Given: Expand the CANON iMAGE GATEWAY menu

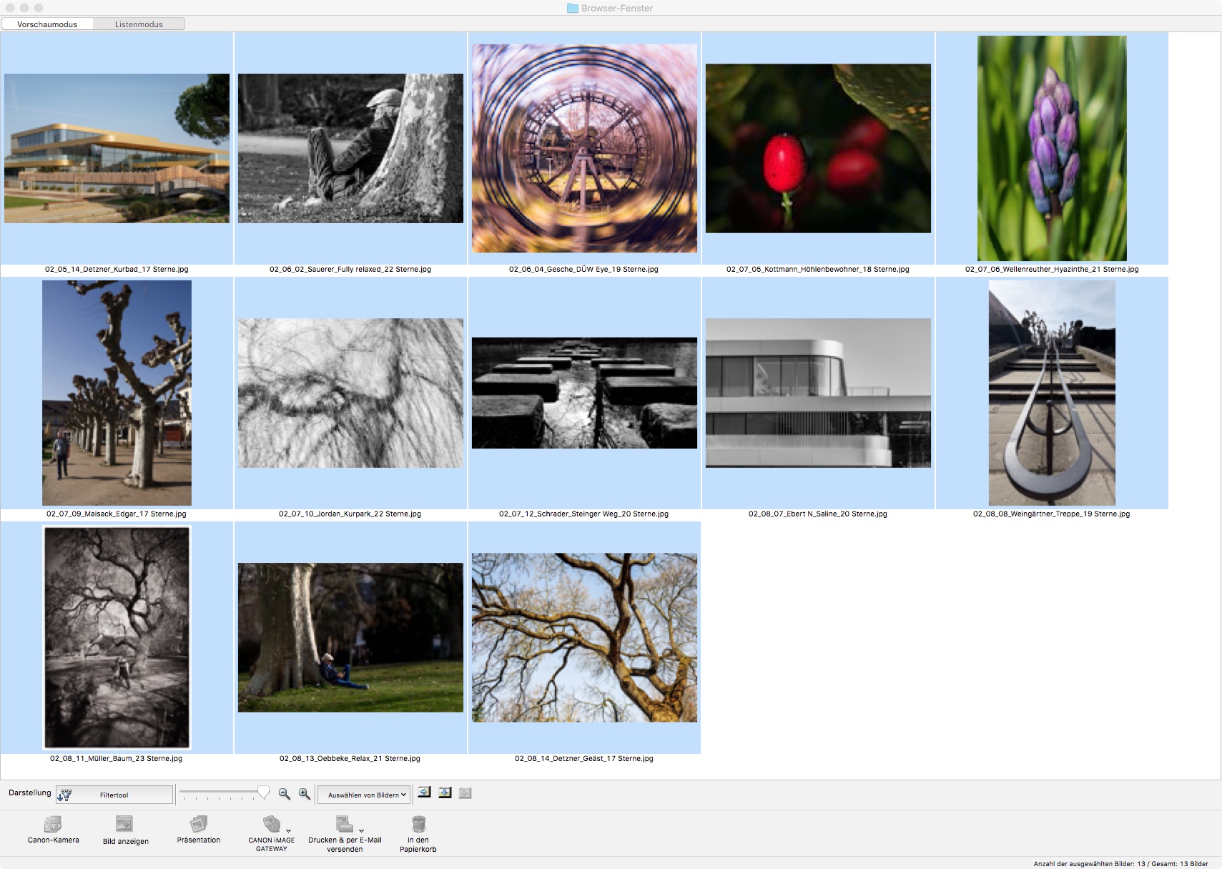Looking at the screenshot, I should [272, 825].
